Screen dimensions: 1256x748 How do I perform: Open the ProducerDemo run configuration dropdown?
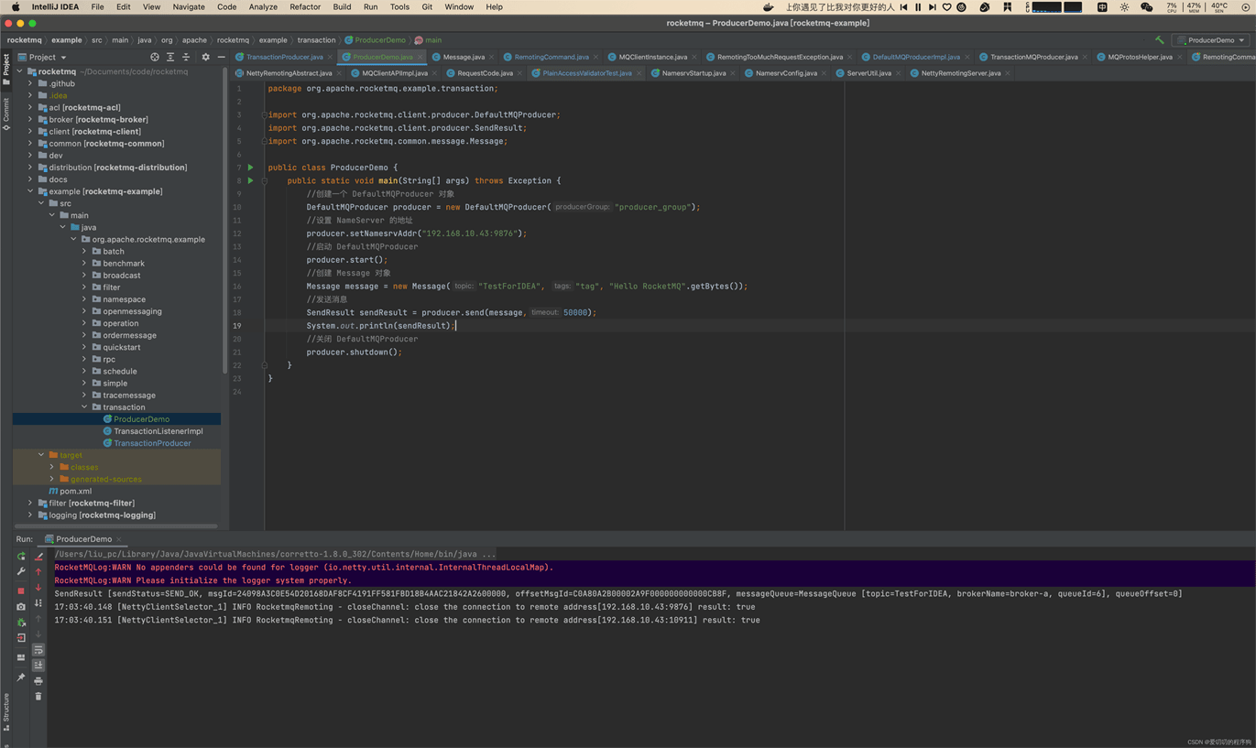1211,40
